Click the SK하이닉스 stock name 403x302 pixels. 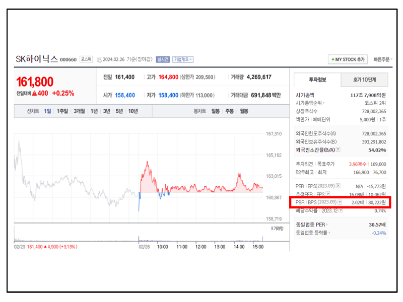point(37,59)
